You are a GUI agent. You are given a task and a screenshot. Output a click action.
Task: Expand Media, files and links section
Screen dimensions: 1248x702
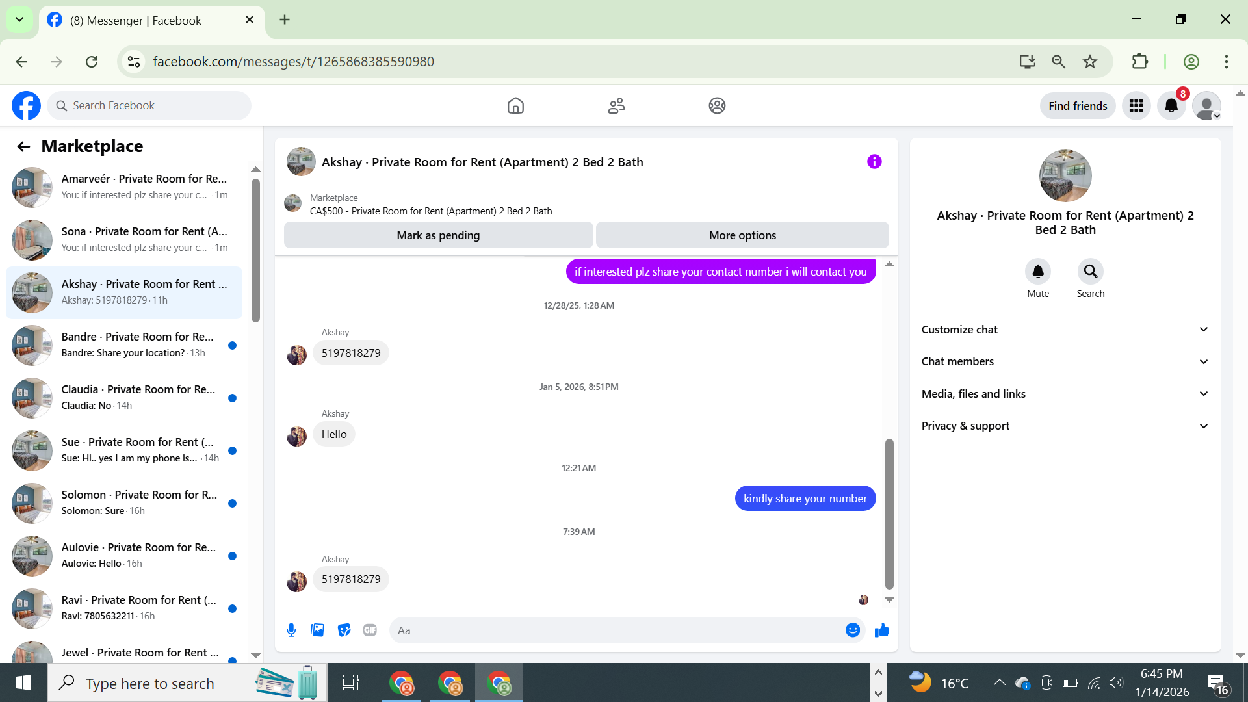click(1065, 394)
